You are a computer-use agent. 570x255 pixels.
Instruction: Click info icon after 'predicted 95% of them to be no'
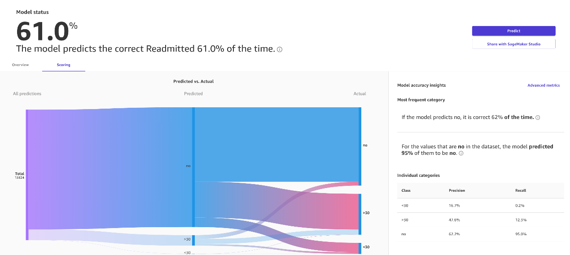tap(461, 154)
